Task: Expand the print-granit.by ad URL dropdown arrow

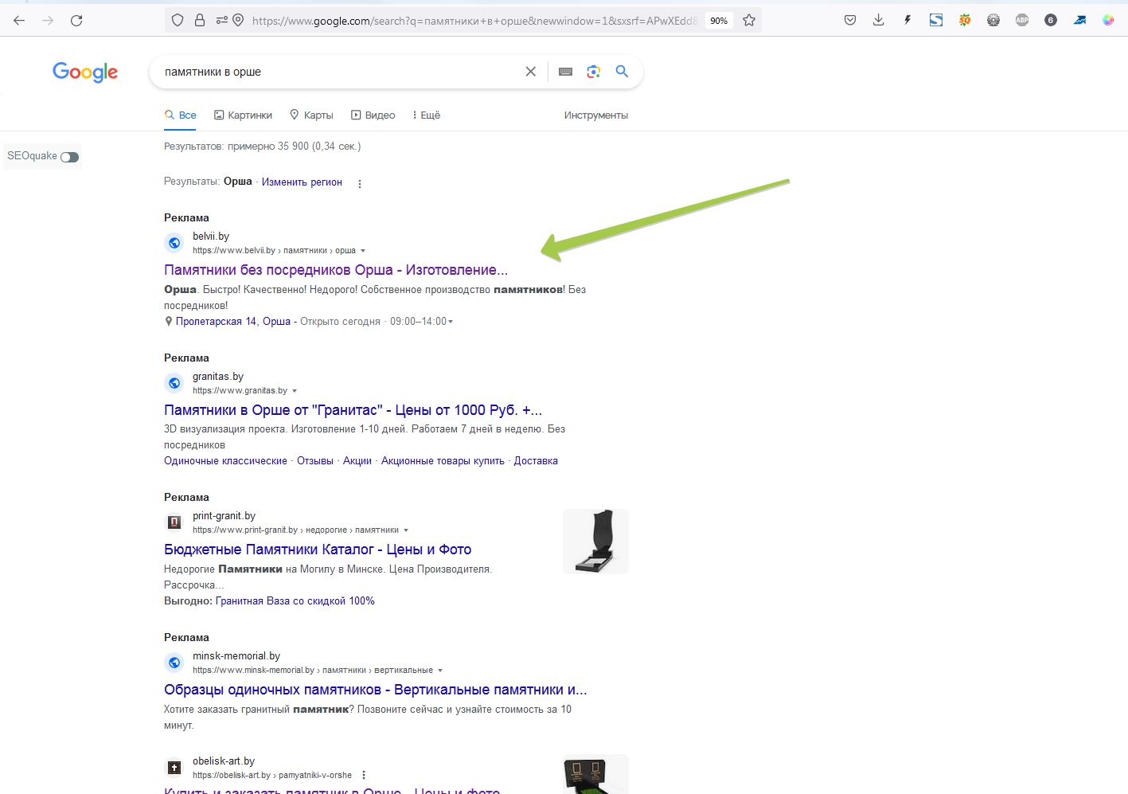Action: [x=406, y=530]
